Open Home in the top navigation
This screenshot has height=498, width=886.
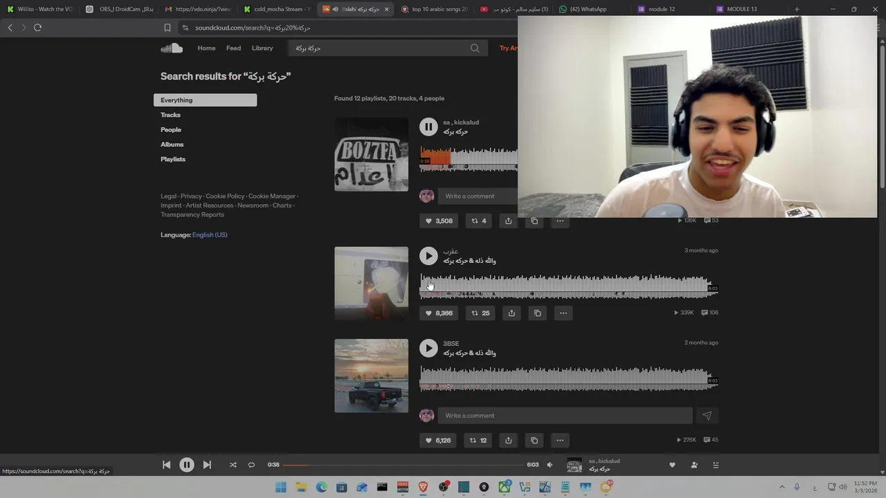(x=206, y=48)
